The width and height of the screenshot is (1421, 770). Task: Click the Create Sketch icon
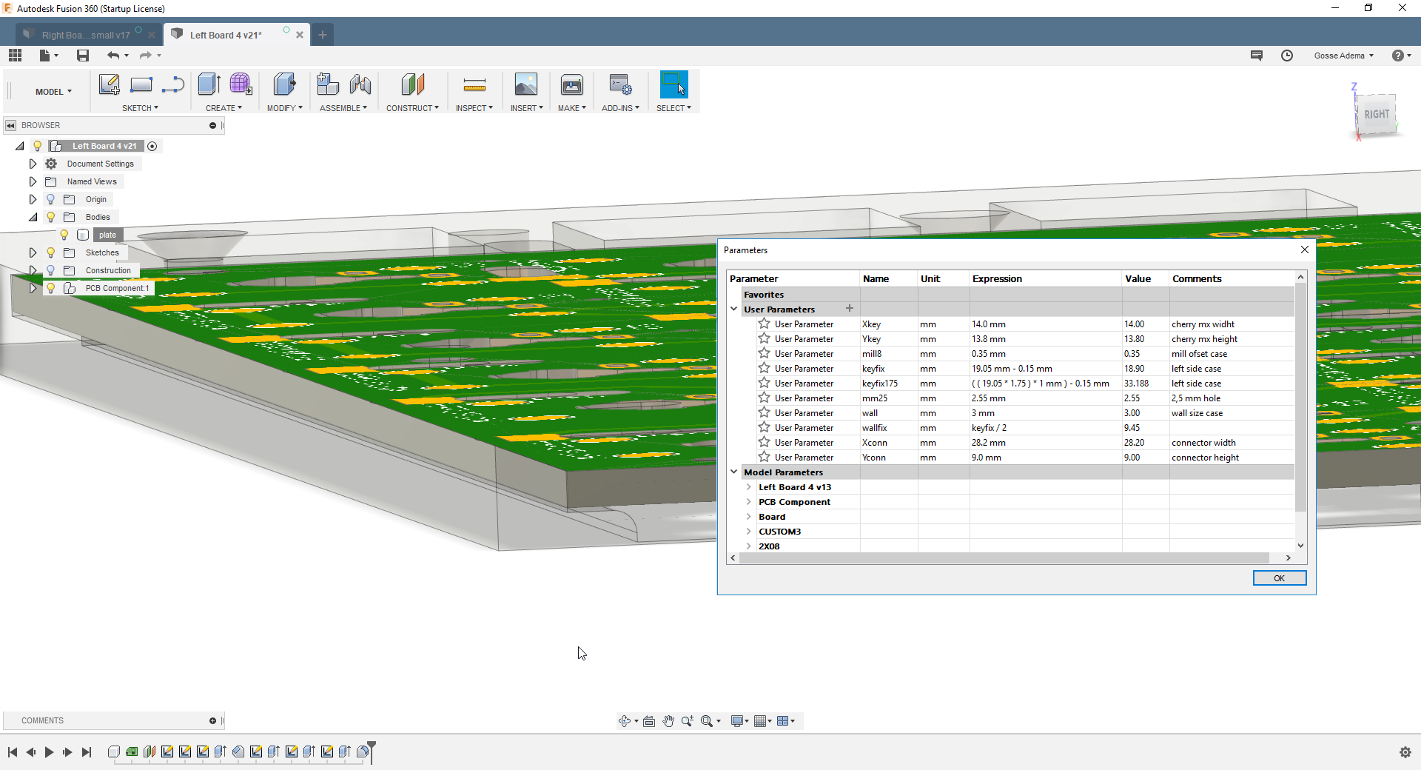point(109,85)
